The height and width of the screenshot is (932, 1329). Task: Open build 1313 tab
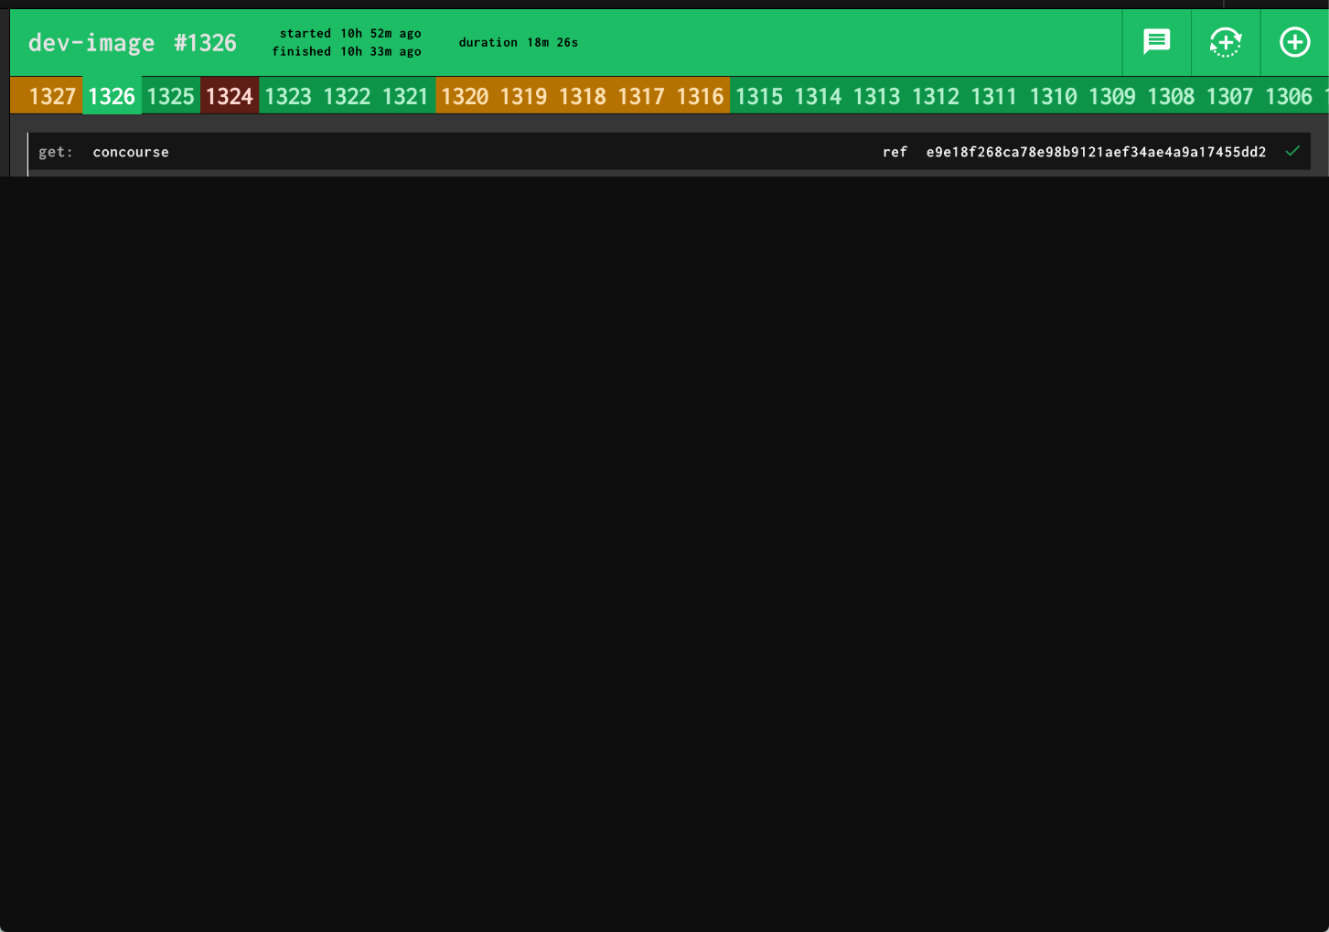(x=876, y=96)
